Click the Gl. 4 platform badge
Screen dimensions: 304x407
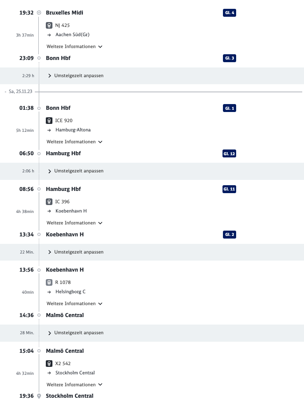tap(230, 13)
